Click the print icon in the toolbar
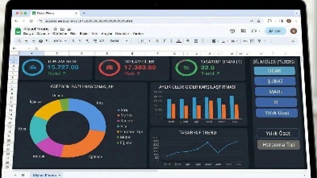The image size is (317, 178). point(41,41)
